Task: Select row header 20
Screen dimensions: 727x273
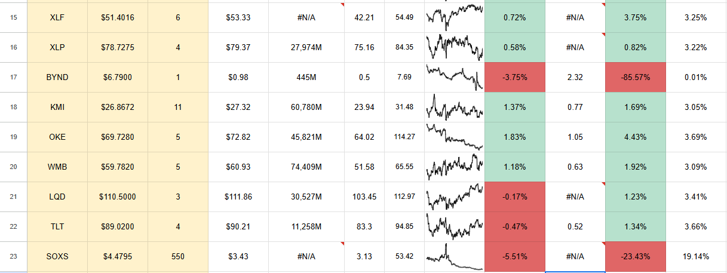Action: 14,167
